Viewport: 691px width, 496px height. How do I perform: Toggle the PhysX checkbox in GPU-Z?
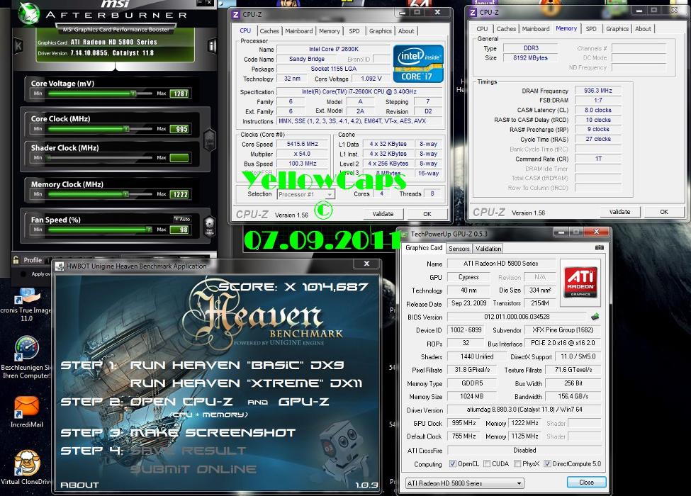tap(517, 463)
